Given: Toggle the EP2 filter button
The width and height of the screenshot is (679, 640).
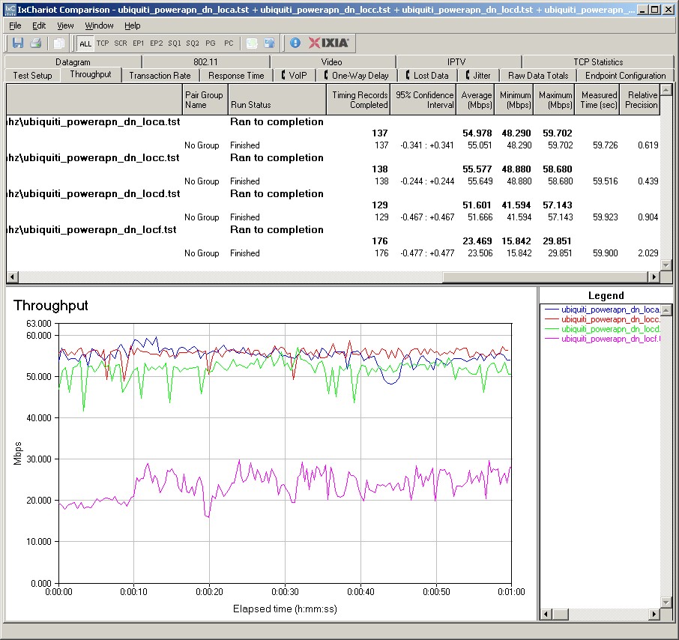Looking at the screenshot, I should [x=157, y=43].
